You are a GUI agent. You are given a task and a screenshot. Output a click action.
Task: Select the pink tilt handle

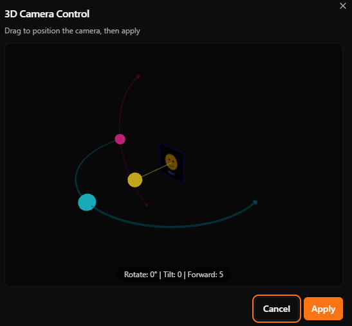(x=120, y=139)
